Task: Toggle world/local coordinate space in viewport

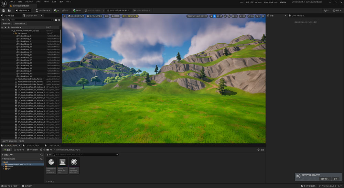Action: coord(225,16)
